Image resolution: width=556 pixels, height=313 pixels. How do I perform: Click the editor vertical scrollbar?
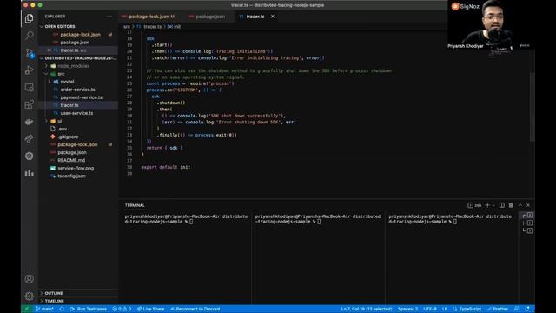[532, 106]
